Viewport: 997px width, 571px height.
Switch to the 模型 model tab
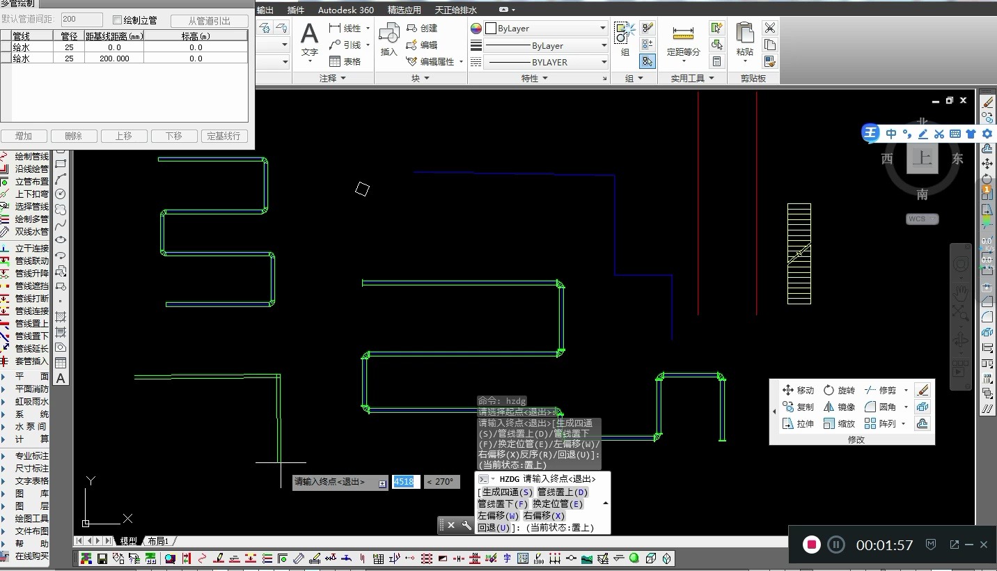129,541
